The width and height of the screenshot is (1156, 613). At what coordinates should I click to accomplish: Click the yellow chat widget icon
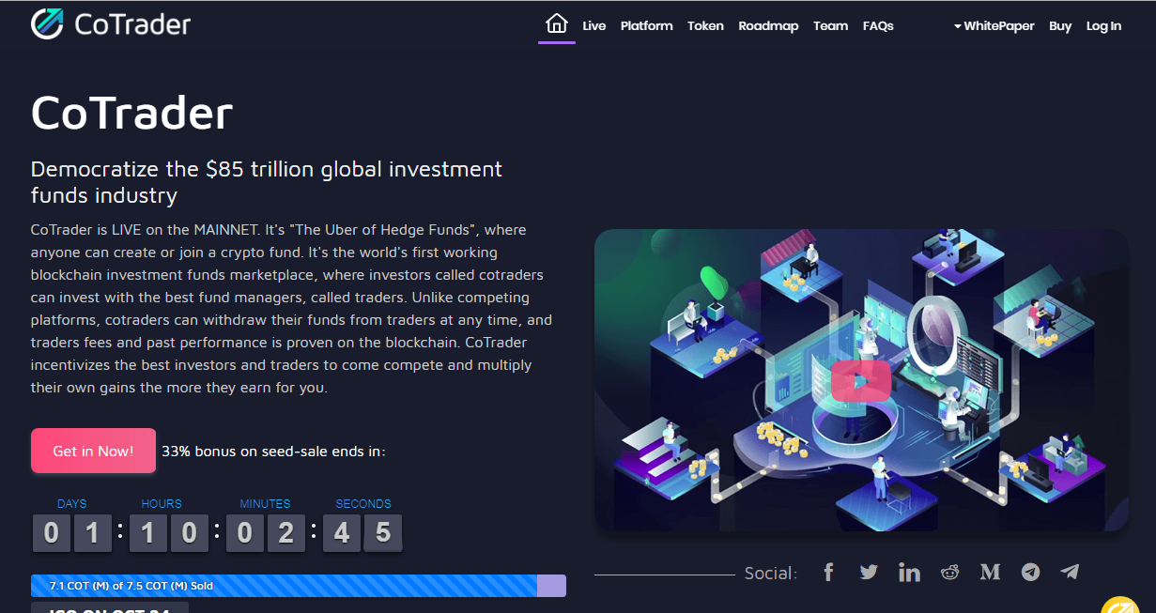click(x=1120, y=605)
